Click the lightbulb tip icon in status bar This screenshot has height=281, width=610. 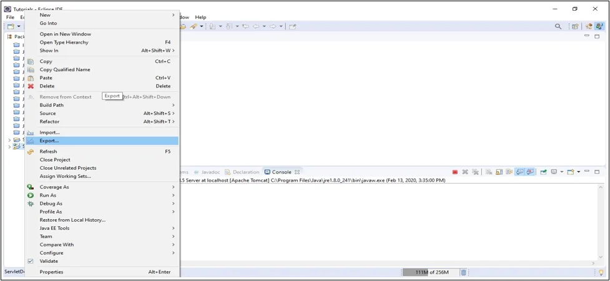coord(601,272)
